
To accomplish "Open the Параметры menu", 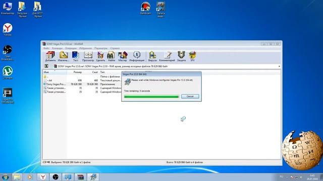I will 101,48.
